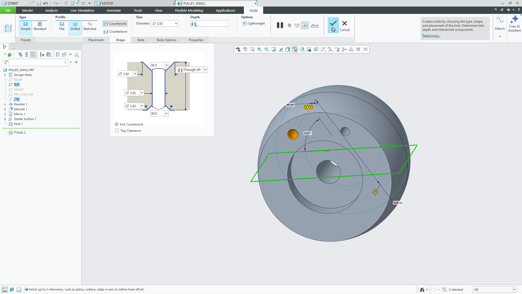Open the Presets panel
The image size is (522, 294).
26,40
